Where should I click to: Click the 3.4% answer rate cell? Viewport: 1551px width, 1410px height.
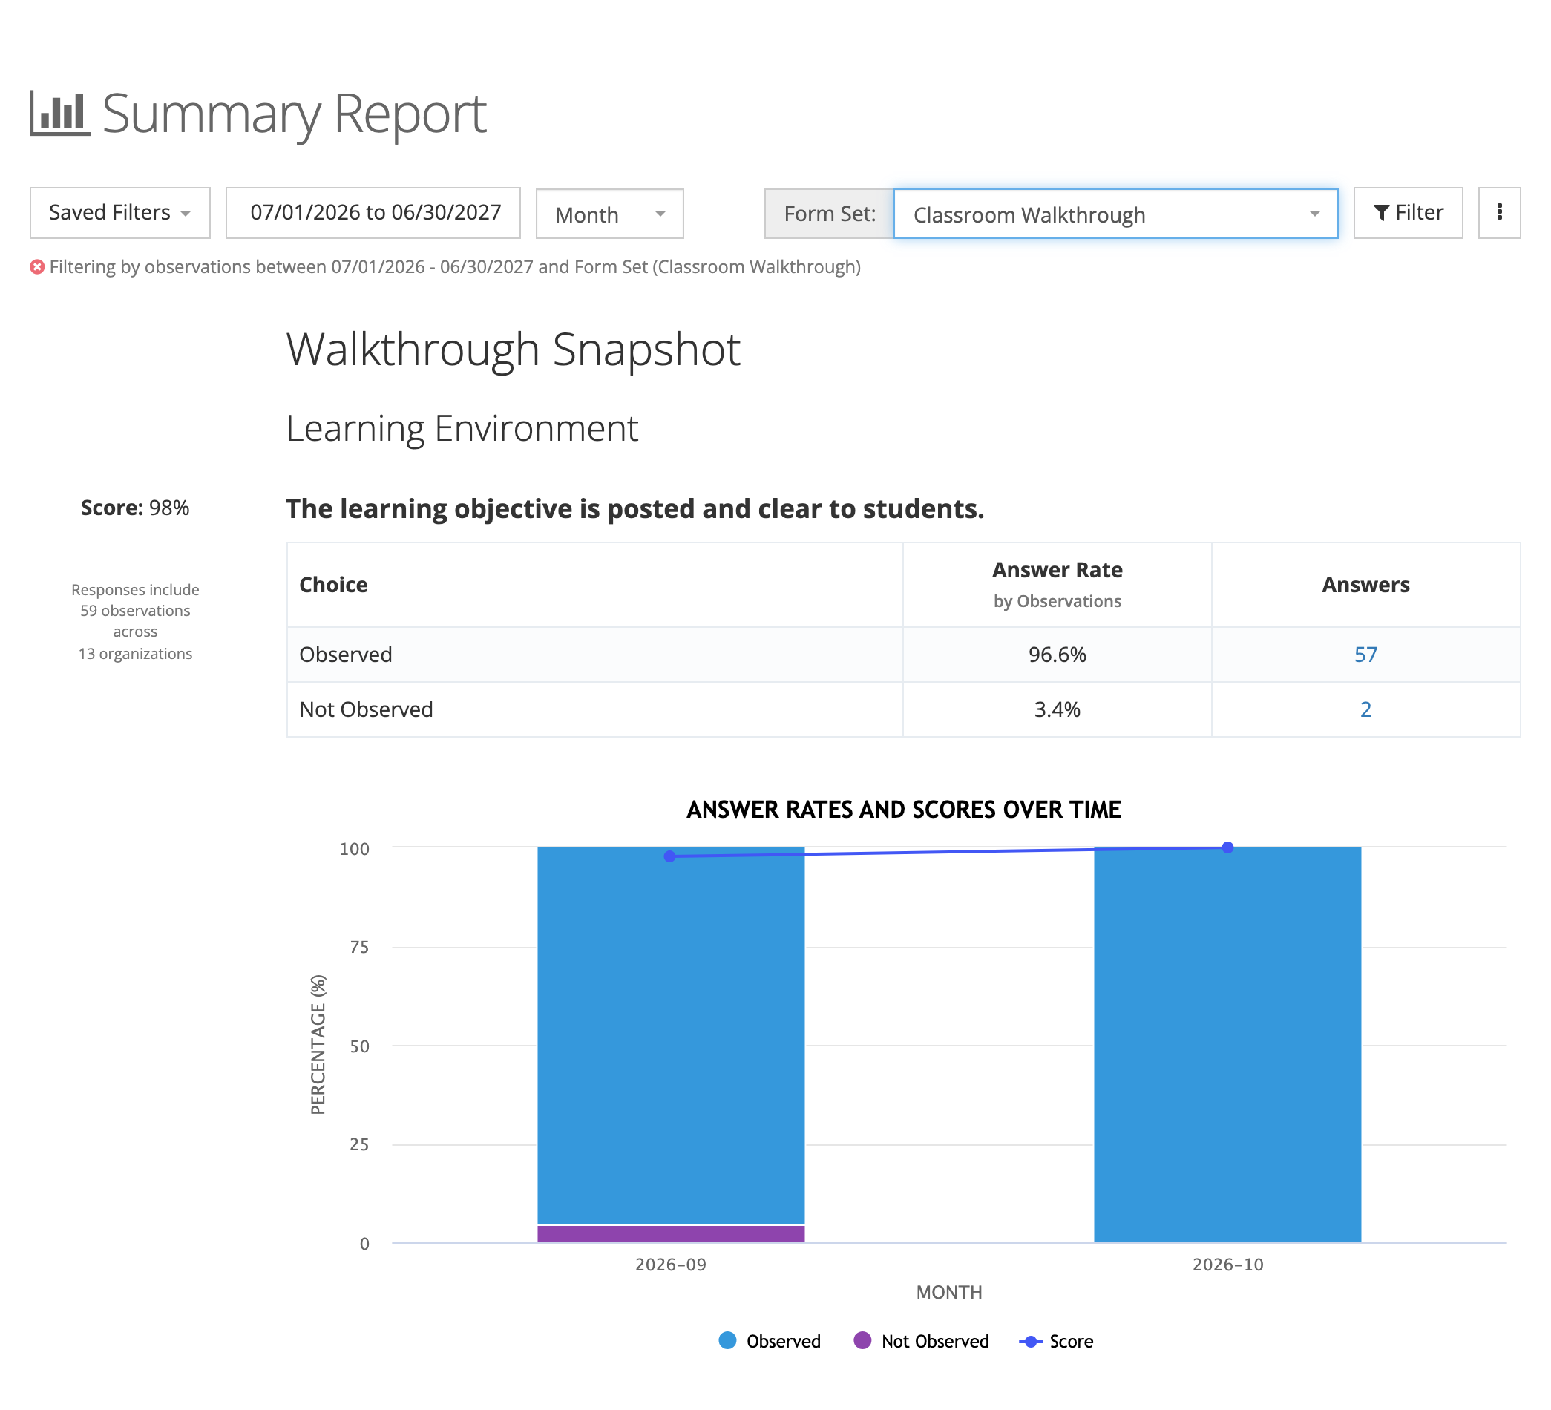coord(1057,710)
